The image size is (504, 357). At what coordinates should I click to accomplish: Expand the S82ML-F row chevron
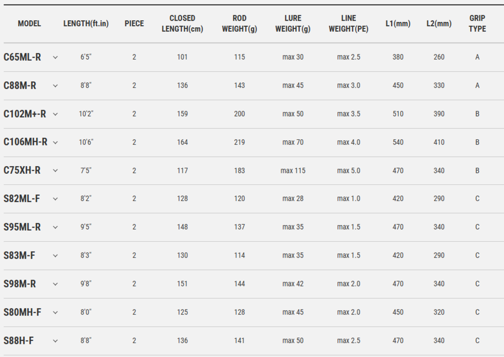[55, 199]
